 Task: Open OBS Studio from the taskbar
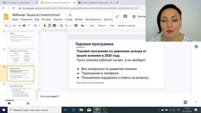(x=105, y=110)
